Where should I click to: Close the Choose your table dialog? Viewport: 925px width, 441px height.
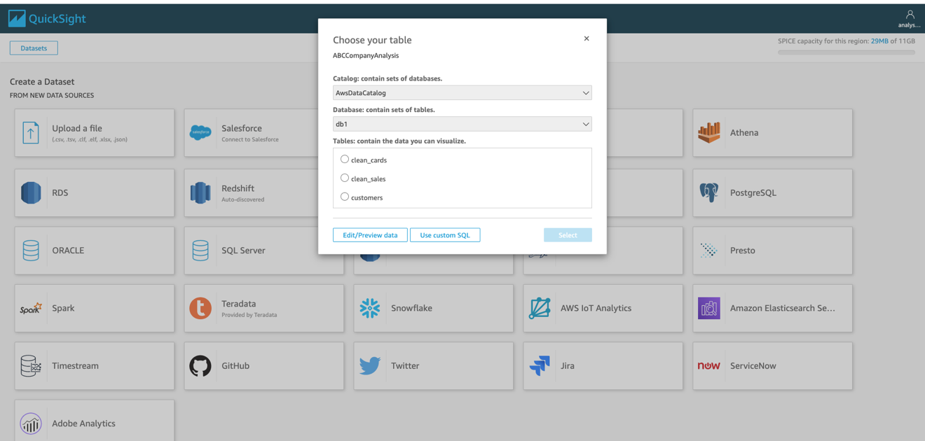[587, 38]
